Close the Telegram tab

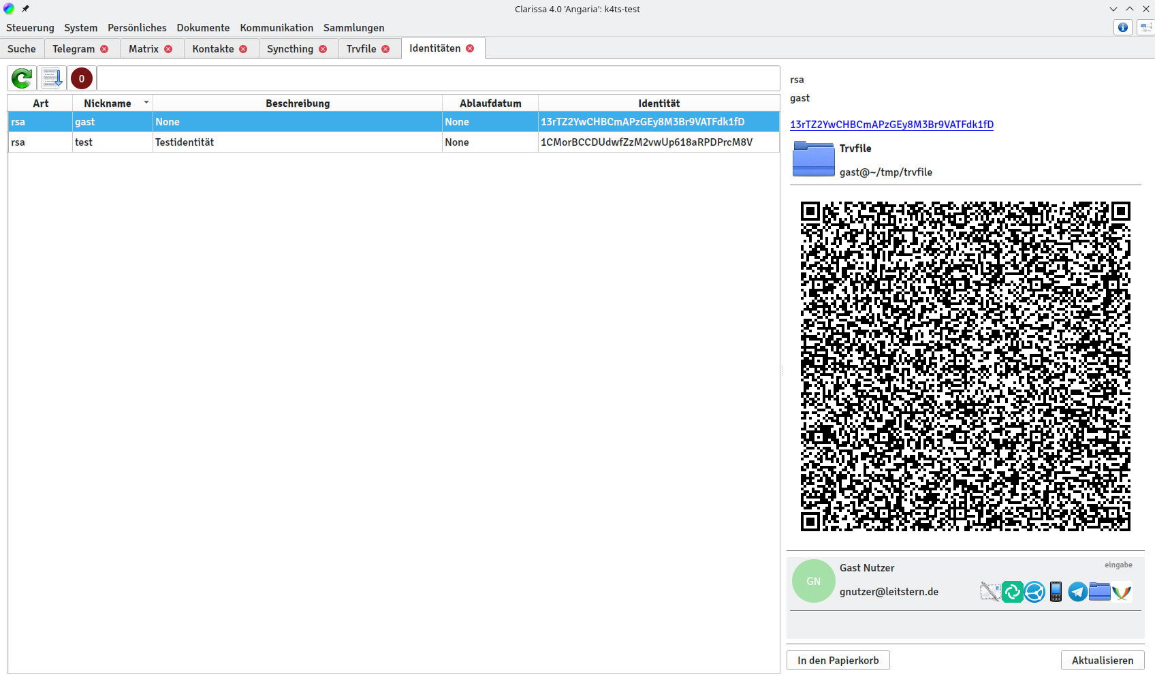104,49
